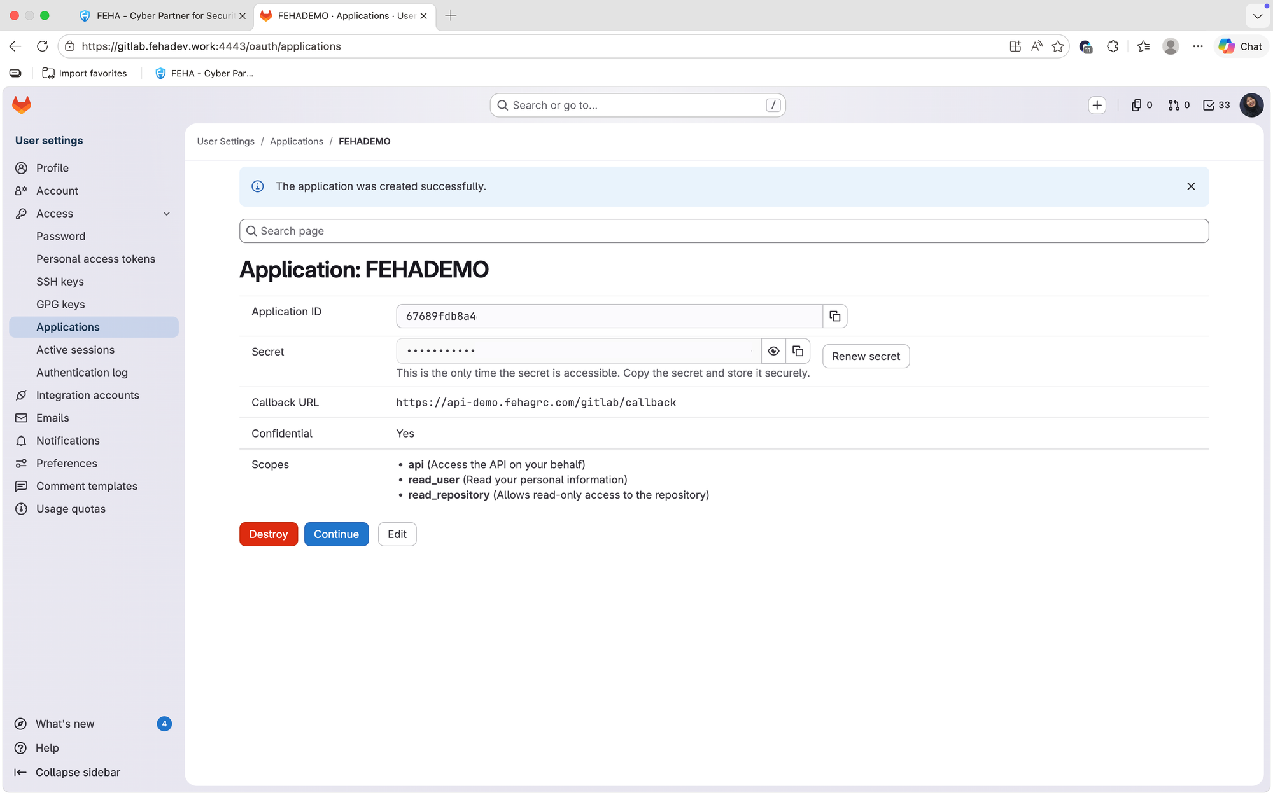Copy the Application ID to clipboard
Screen dimensions: 1273x795
pyautogui.click(x=834, y=316)
